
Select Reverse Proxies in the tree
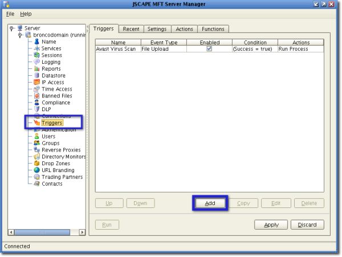pyautogui.click(x=61, y=150)
